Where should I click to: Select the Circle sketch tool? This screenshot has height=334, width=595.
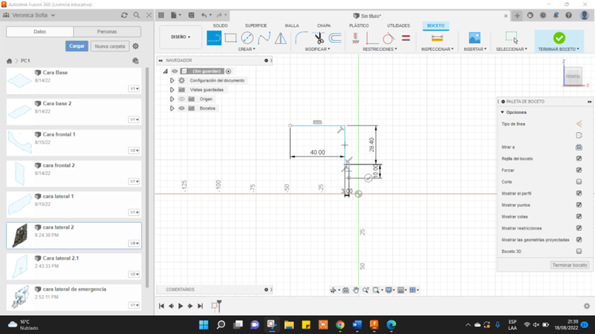[247, 38]
